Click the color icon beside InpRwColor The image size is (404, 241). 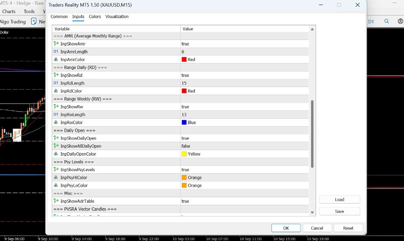[56, 122]
